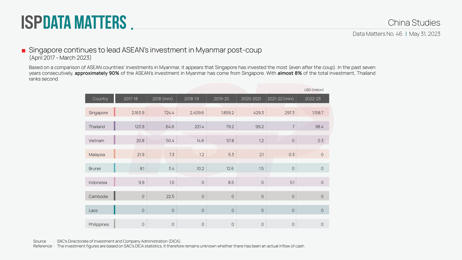The image size is (462, 260).
Task: Click the Source label in the footer
Action: pyautogui.click(x=40, y=241)
